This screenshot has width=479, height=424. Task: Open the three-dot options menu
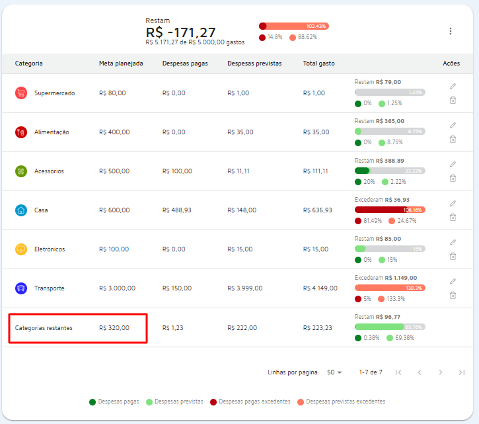click(x=451, y=31)
